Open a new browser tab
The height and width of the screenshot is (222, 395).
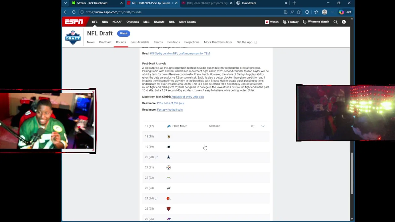294,3
